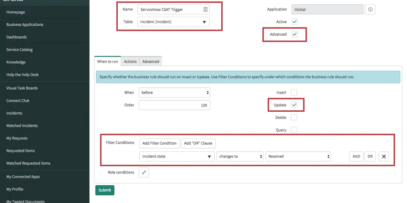The image size is (407, 203).
Task: Open the Resolved value dropdown
Action: point(298,156)
